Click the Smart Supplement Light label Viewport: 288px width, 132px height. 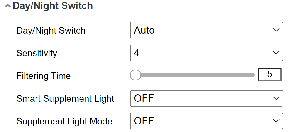coord(65,99)
